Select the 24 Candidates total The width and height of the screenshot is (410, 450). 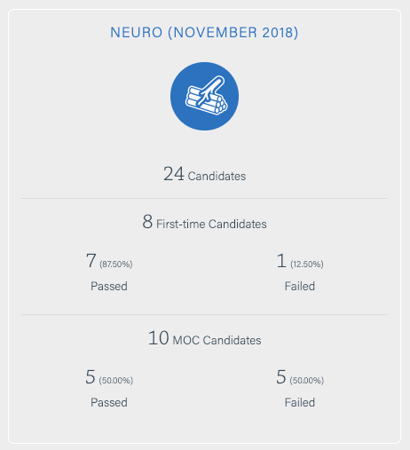(204, 174)
